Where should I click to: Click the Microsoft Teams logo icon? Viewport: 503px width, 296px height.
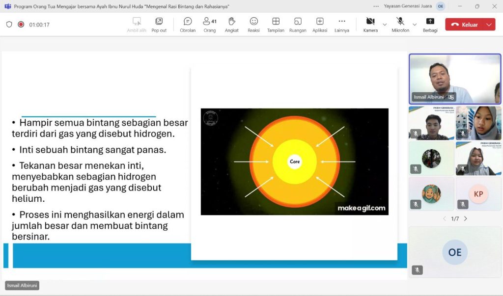pyautogui.click(x=8, y=6)
